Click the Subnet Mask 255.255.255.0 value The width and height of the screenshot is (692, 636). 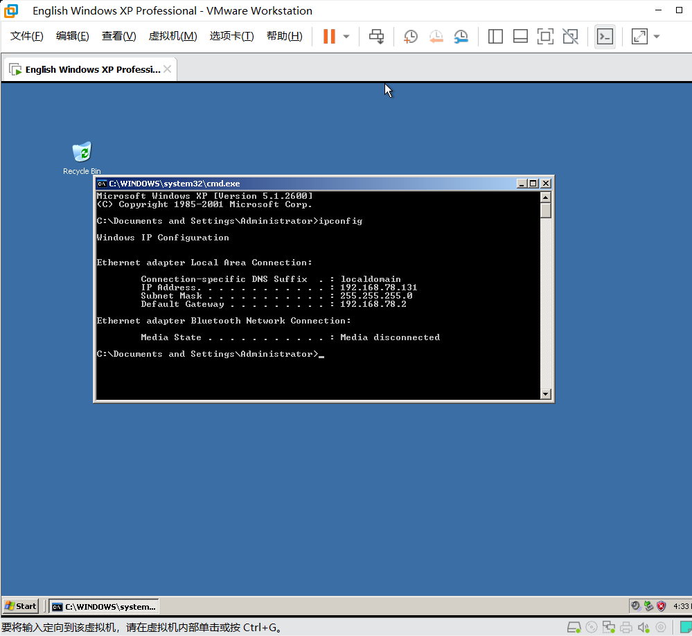pos(376,296)
